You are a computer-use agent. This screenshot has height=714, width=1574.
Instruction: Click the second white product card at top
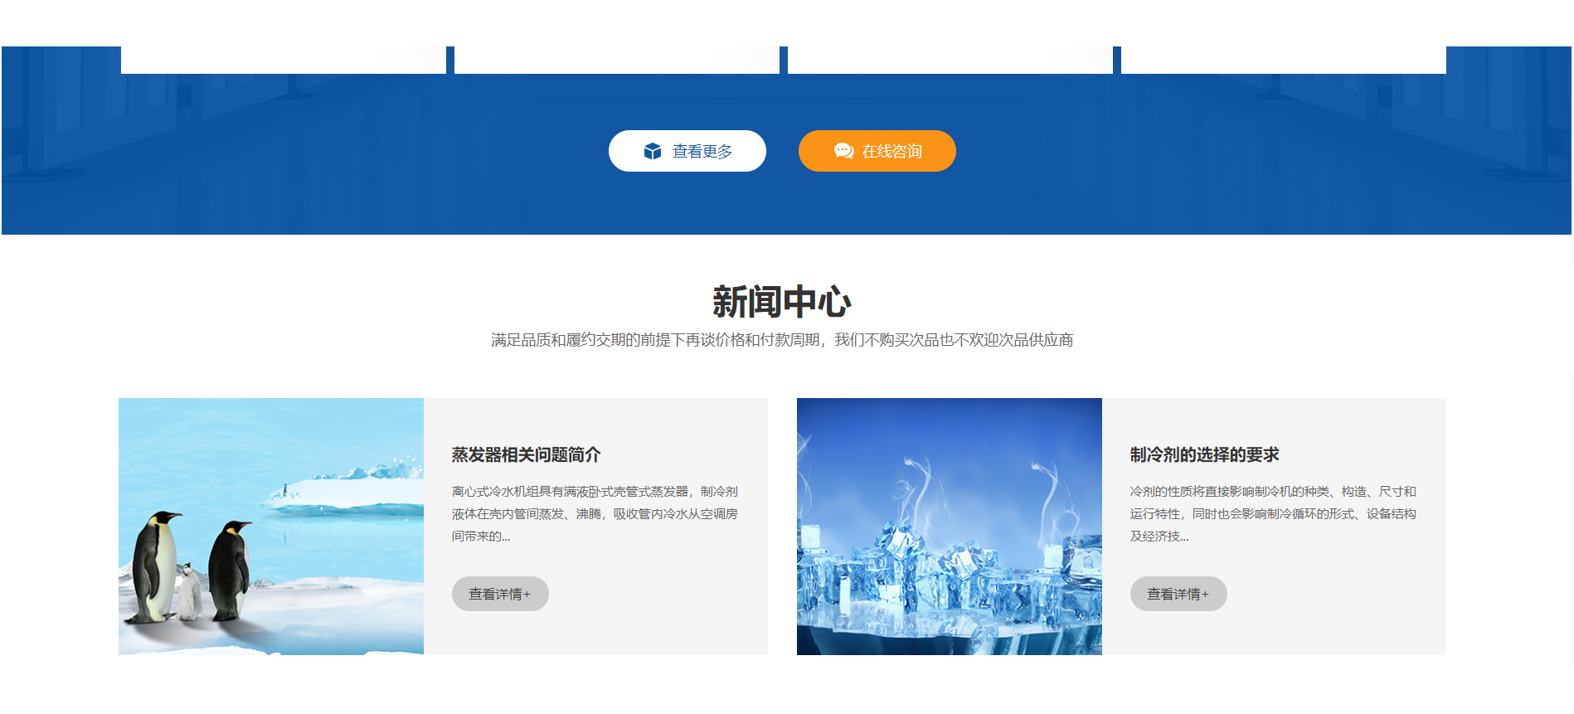pos(616,60)
